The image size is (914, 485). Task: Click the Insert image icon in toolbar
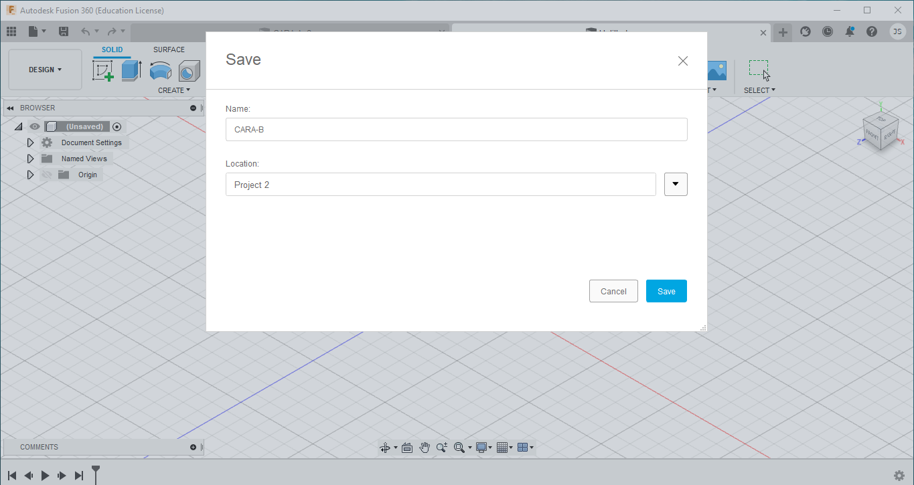(x=716, y=70)
